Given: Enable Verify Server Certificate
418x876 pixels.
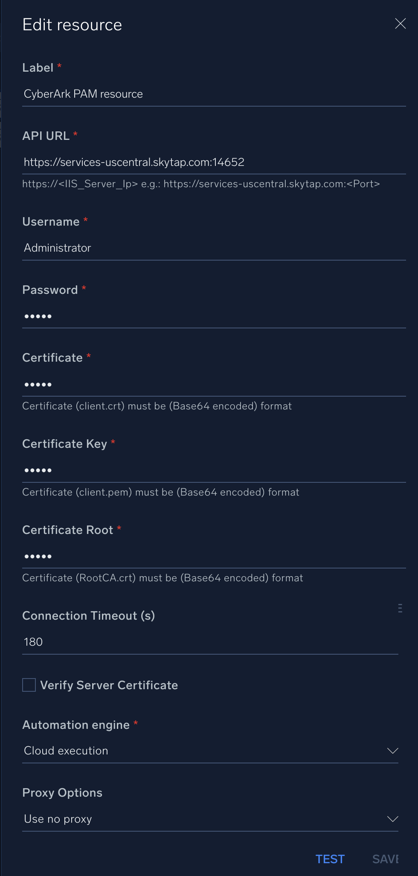Looking at the screenshot, I should [x=28, y=685].
